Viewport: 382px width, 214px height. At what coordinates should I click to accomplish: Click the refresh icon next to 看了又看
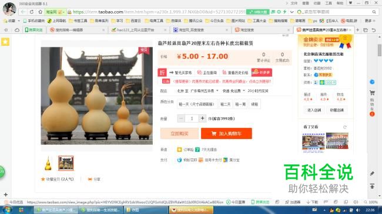click(345, 127)
